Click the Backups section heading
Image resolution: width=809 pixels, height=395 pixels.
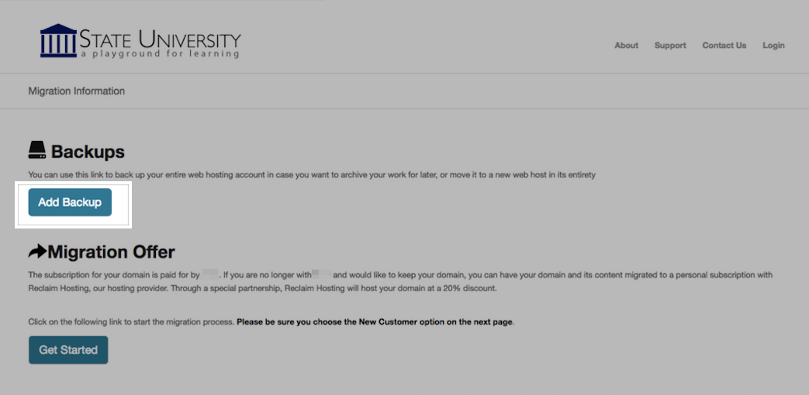point(88,152)
